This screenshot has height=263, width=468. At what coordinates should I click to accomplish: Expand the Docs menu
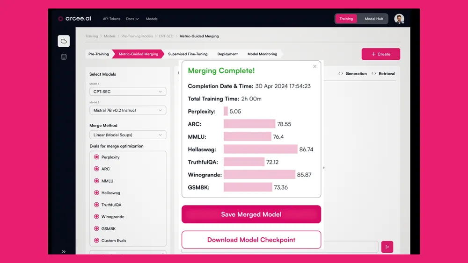[x=132, y=19]
